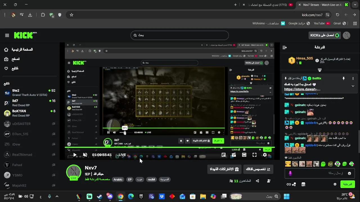
Task: Open the مُتابع following item in sidebar
Action: click(11, 68)
